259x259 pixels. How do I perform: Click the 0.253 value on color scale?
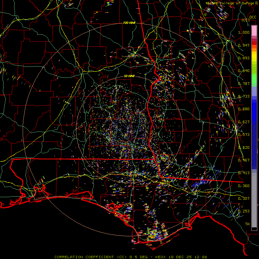coord(244,211)
